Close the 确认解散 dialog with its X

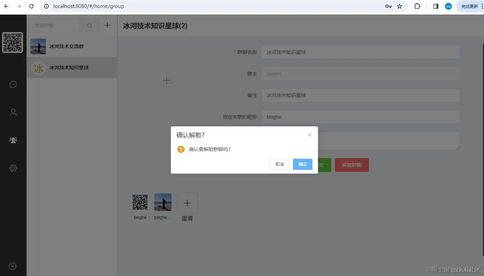click(309, 135)
